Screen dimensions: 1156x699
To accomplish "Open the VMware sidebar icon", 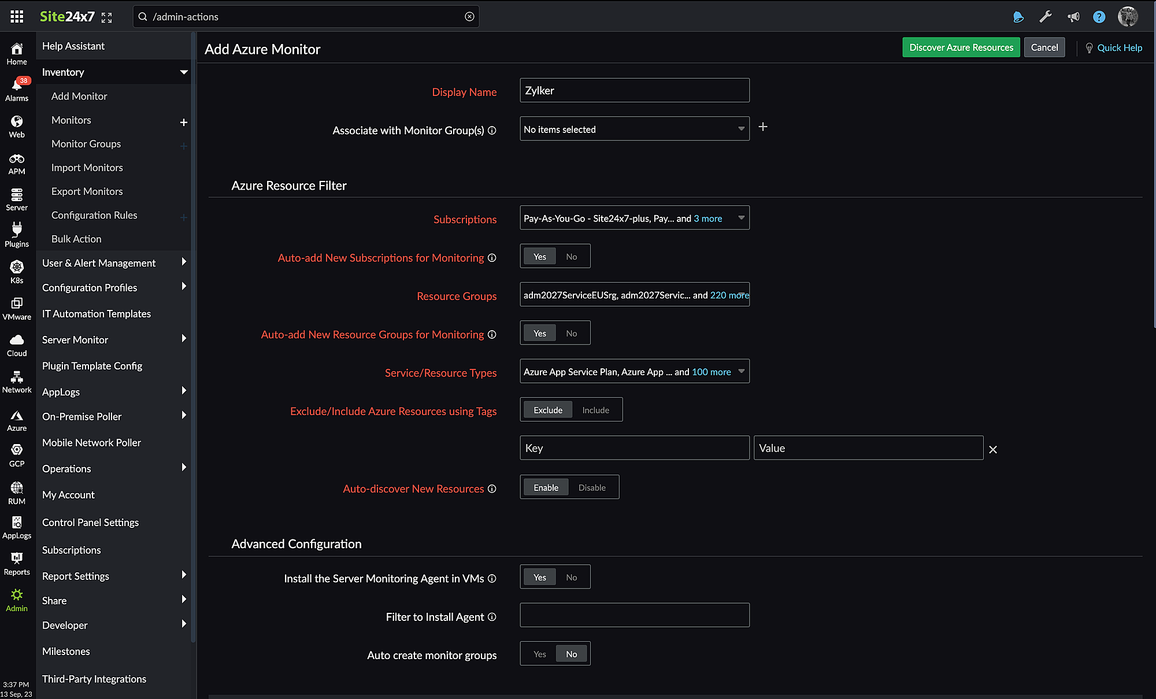I will pyautogui.click(x=17, y=308).
